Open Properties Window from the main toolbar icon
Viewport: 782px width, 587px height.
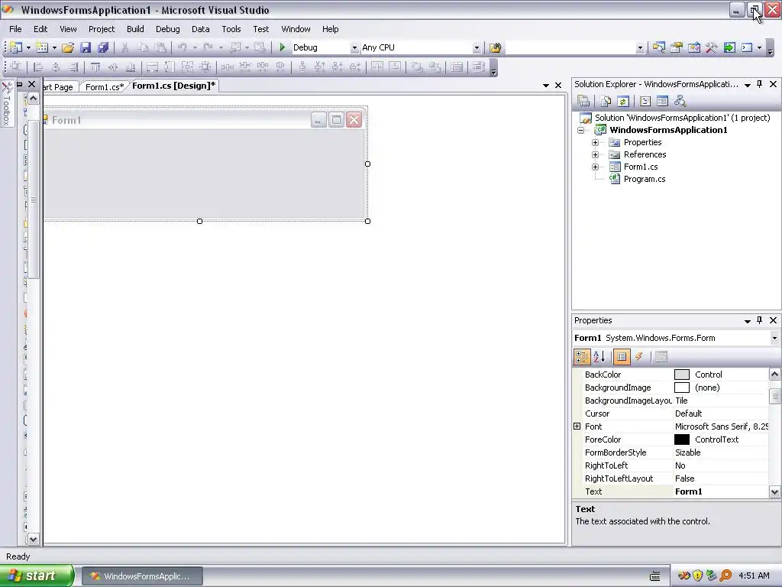(x=677, y=47)
